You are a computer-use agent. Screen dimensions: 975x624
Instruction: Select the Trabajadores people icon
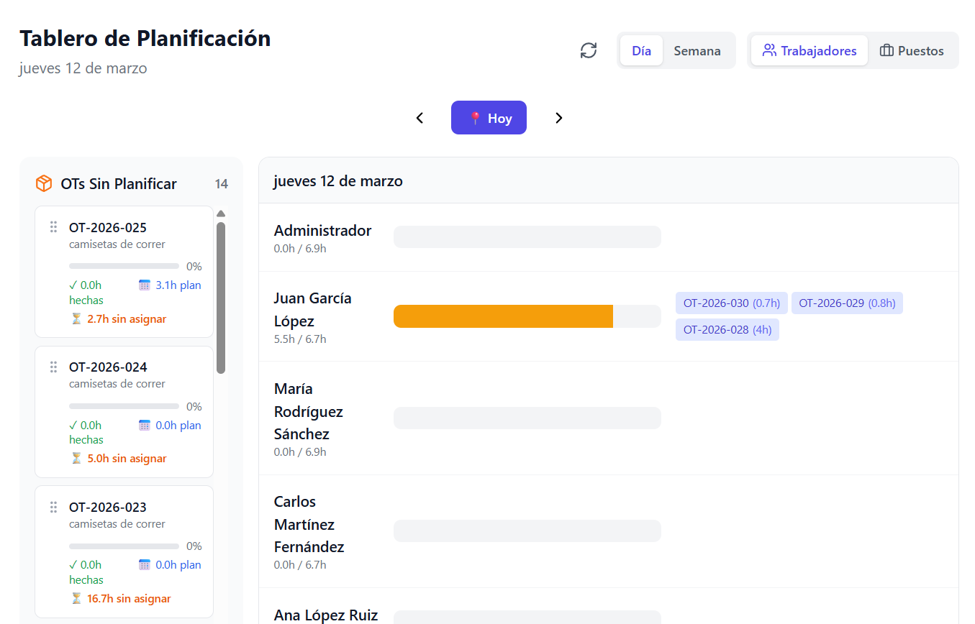point(769,50)
